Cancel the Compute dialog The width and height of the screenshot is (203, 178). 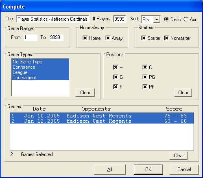click(184, 169)
